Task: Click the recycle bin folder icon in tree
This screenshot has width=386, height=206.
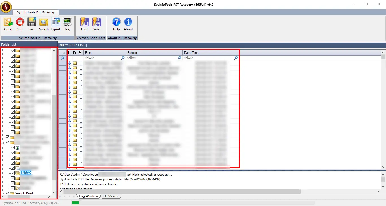Action: coord(18,147)
